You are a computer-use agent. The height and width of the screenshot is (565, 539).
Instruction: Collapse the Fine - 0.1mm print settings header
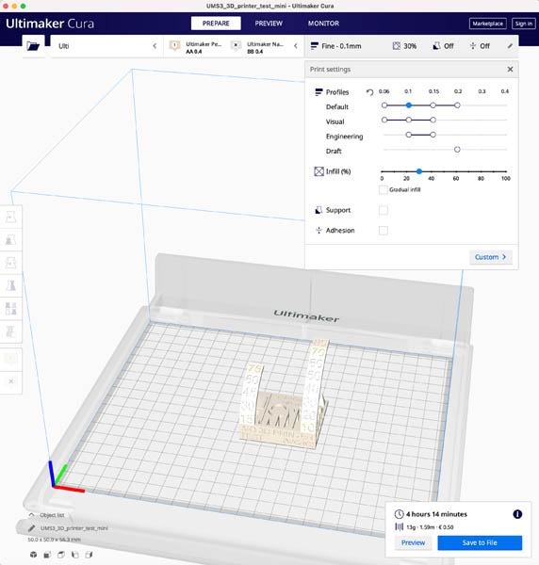point(412,46)
